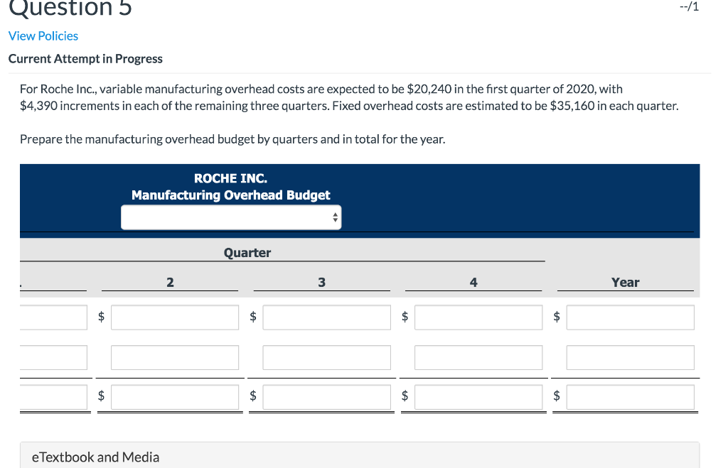
Task: Select the Quarter 4 fixed overhead input box
Action: 478,357
